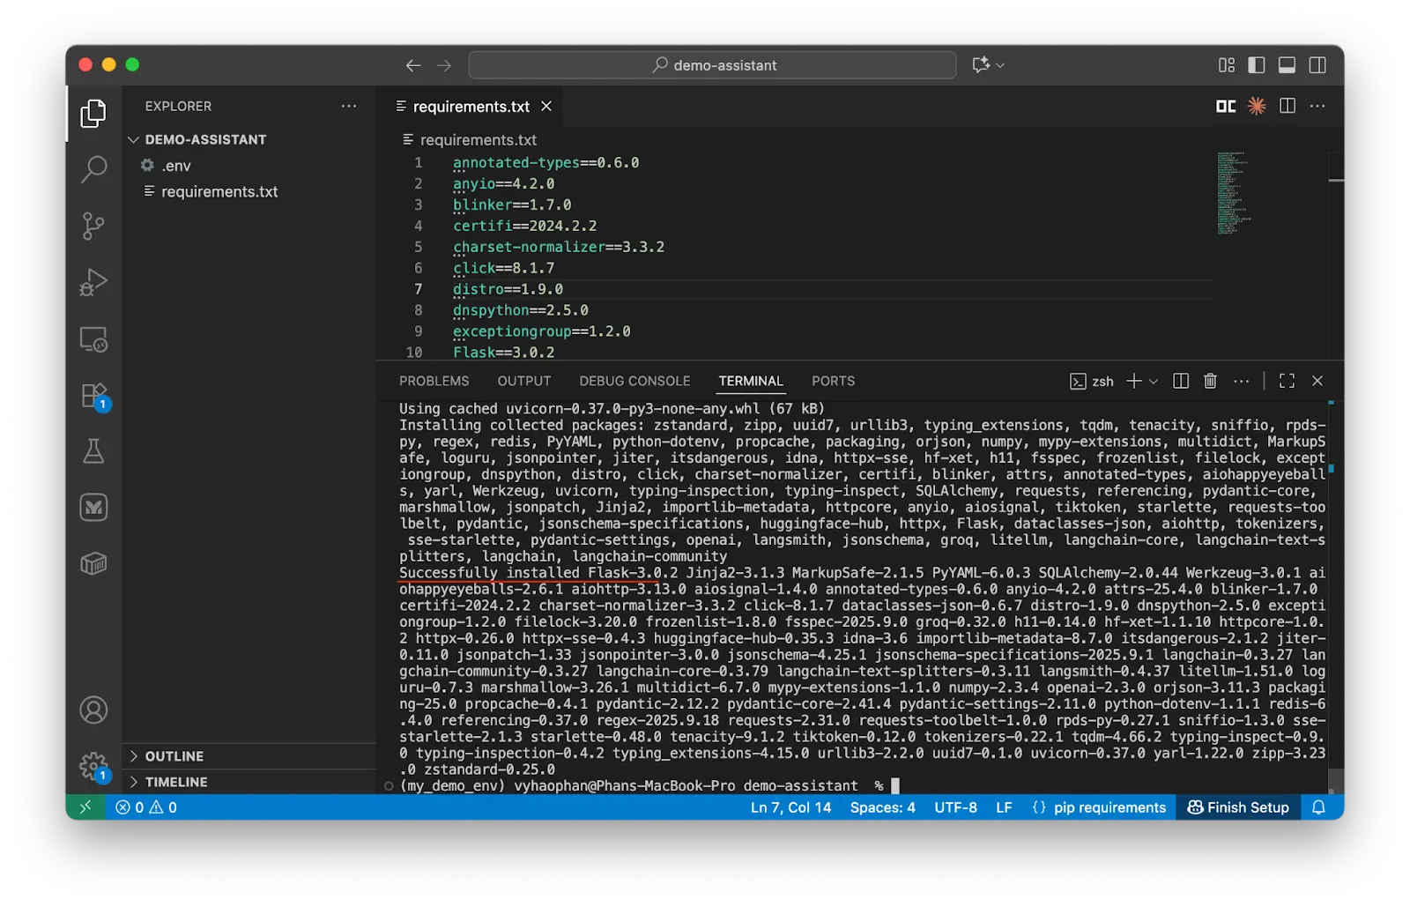Click the pip requirements language mode
Screen dimensions: 1410x907
(x=1109, y=807)
